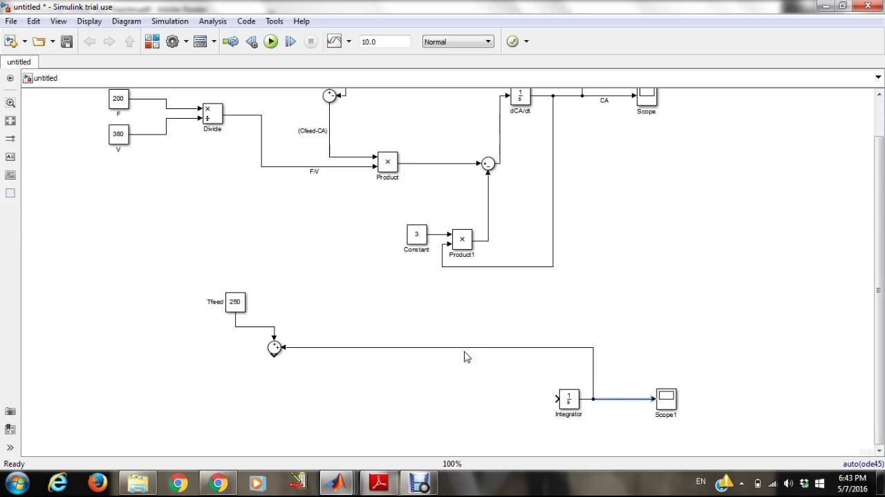Open the Edit menu

tap(33, 21)
